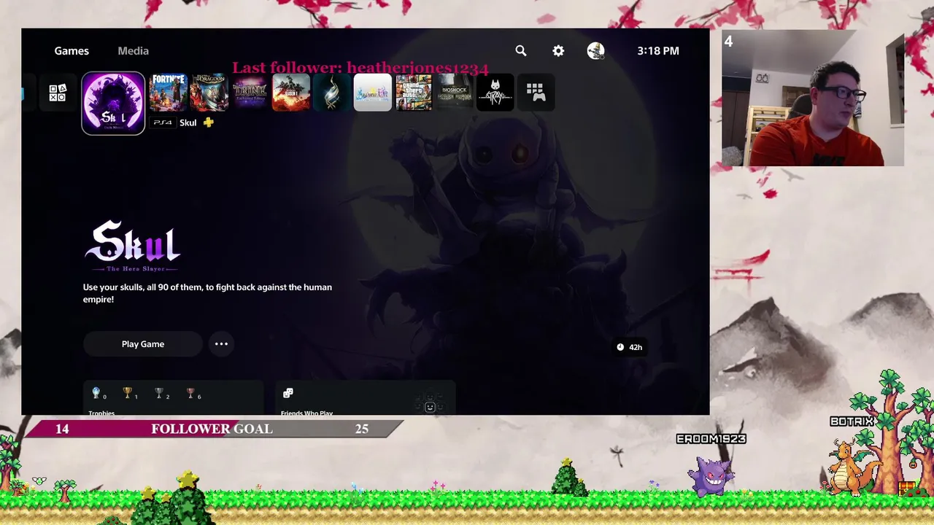Open the Settings gear icon
934x525 pixels.
click(558, 50)
